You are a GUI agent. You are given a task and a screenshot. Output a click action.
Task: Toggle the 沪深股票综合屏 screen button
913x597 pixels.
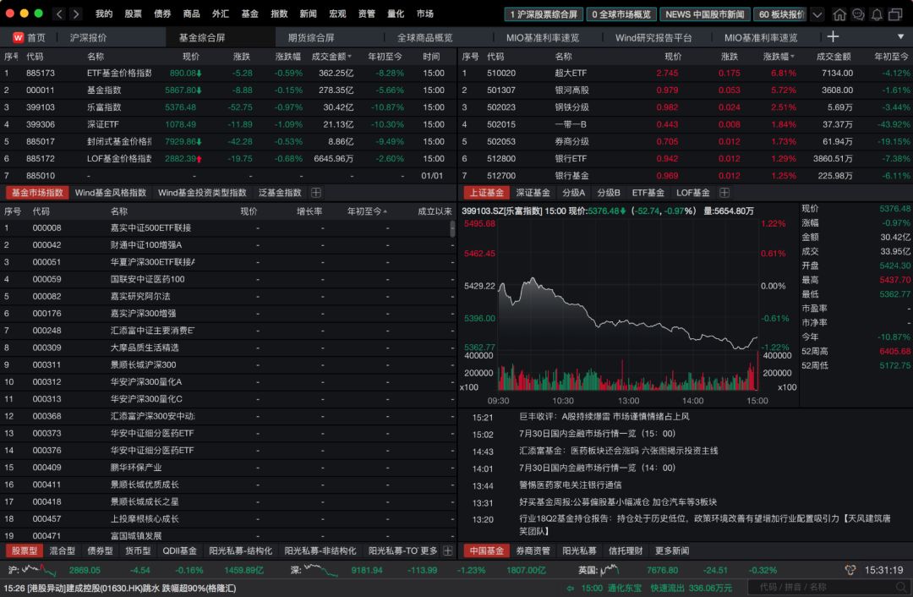tap(545, 14)
